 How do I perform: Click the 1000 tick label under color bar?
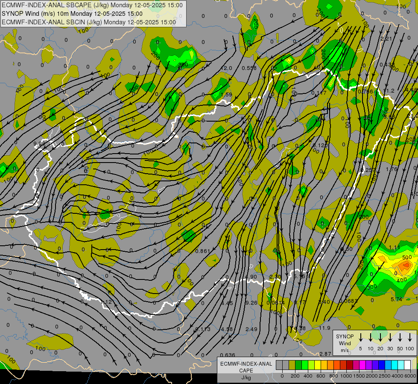pos(346,376)
